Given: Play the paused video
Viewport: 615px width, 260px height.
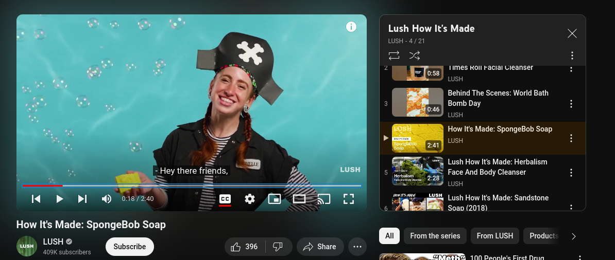Looking at the screenshot, I should [x=60, y=199].
